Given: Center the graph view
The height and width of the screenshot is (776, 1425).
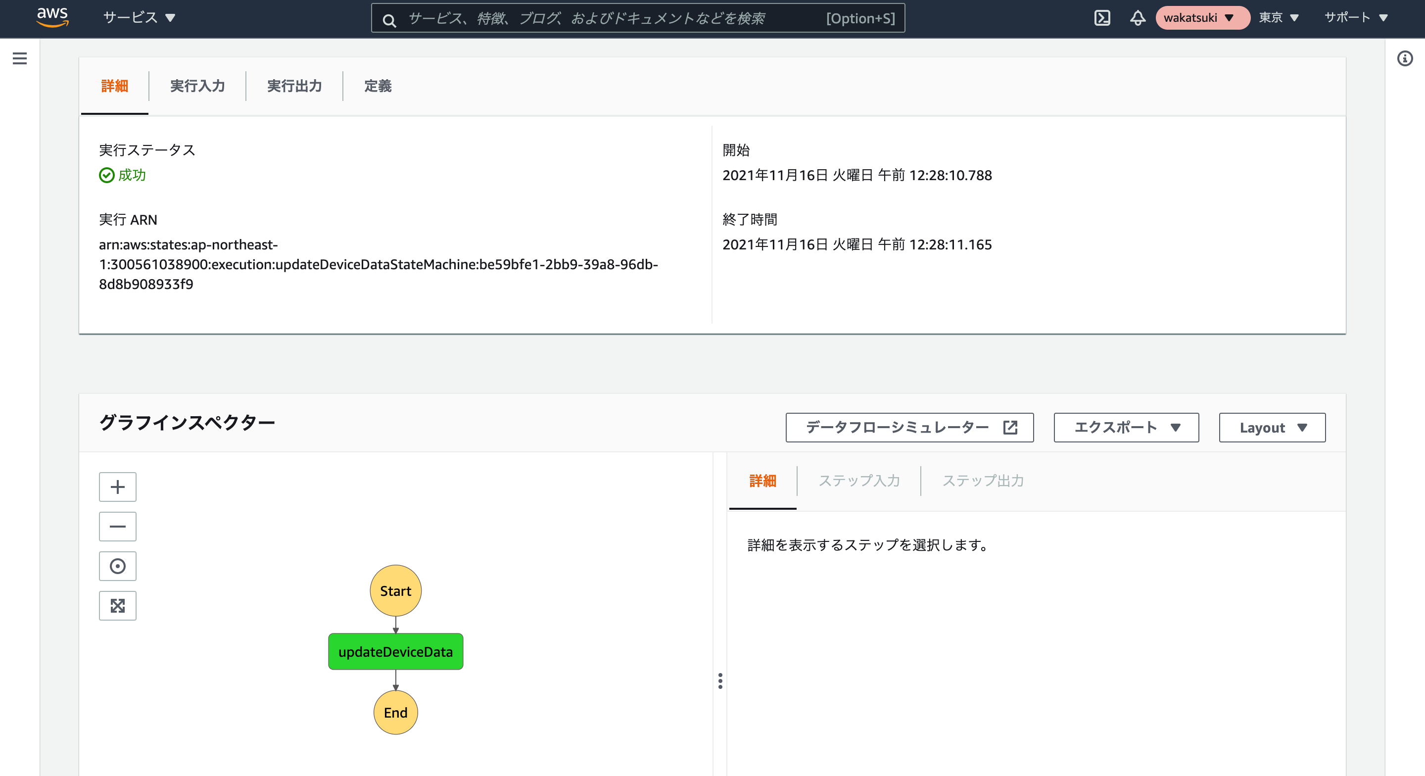Looking at the screenshot, I should 118,566.
